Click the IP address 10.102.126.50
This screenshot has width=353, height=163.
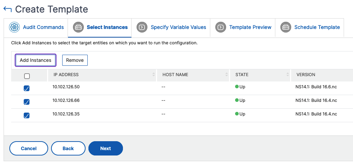coord(66,87)
